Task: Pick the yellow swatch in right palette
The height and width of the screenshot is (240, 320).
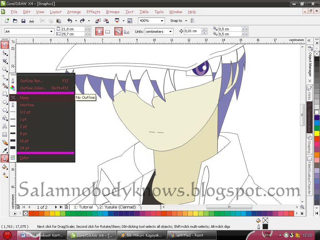Action: (x=317, y=133)
